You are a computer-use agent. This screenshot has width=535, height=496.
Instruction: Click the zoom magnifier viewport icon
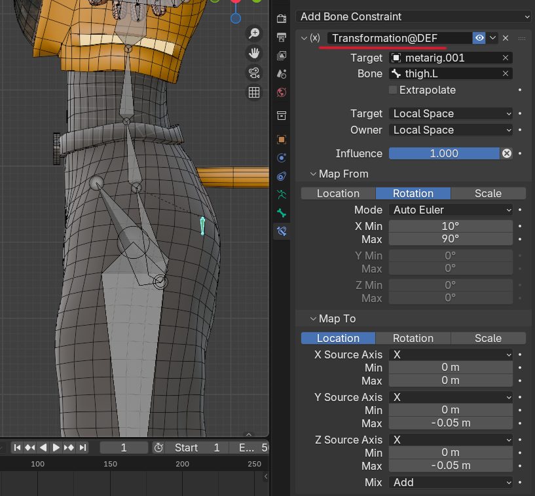[253, 33]
